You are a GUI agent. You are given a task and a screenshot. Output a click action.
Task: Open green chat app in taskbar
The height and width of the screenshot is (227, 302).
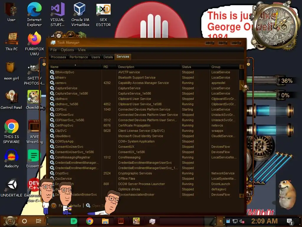tap(74, 221)
